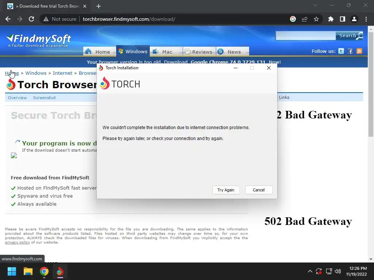Follow FindMySoft on Twitter icon

tap(341, 51)
